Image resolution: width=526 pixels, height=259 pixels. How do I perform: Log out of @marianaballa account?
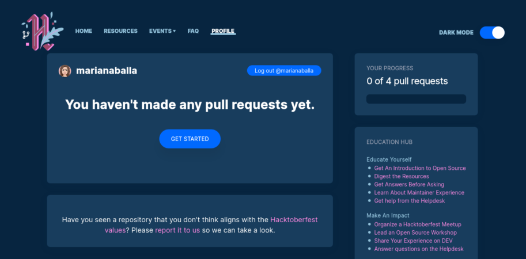click(x=284, y=70)
